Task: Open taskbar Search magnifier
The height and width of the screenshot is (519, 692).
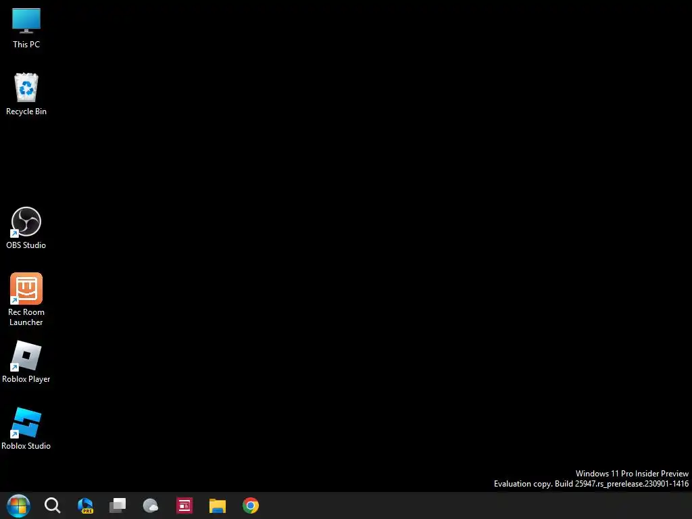Action: 52,505
